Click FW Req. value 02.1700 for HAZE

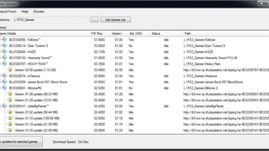pyautogui.click(x=99, y=52)
